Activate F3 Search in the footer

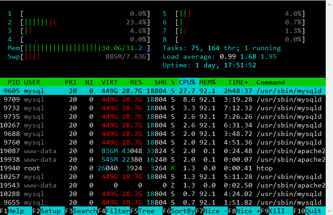[x=85, y=211]
